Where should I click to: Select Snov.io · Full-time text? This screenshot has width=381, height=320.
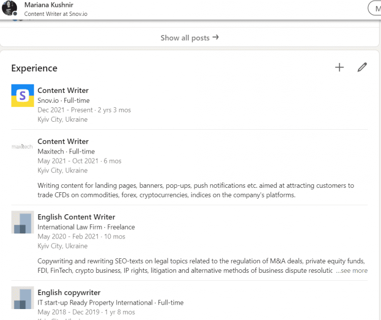[x=63, y=100]
